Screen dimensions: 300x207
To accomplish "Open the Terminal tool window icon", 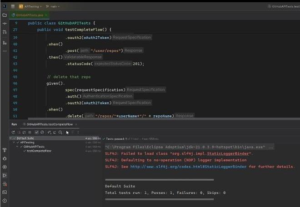I will tap(5, 192).
